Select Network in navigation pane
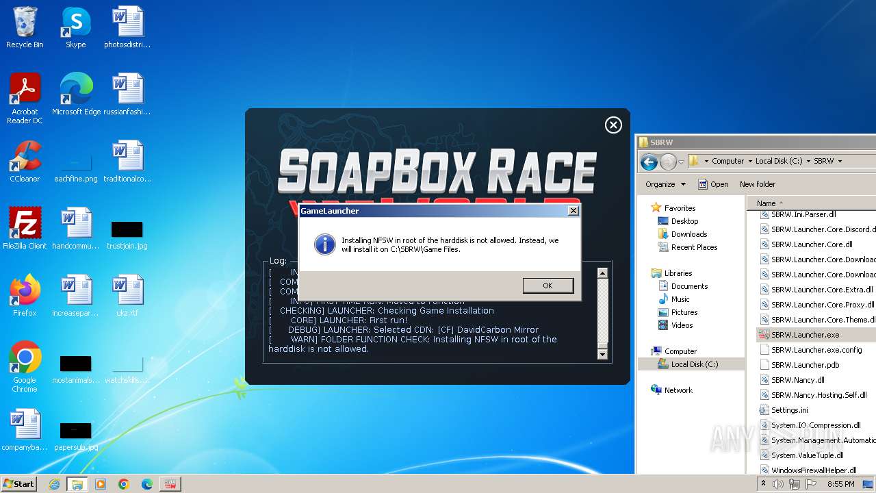The height and width of the screenshot is (493, 876). coord(678,390)
